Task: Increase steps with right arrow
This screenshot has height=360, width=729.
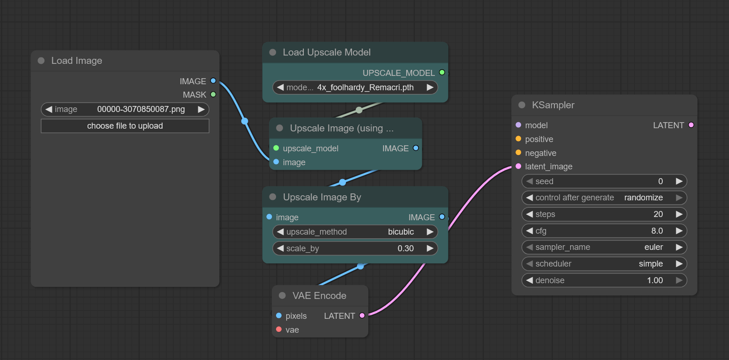Action: 679,214
